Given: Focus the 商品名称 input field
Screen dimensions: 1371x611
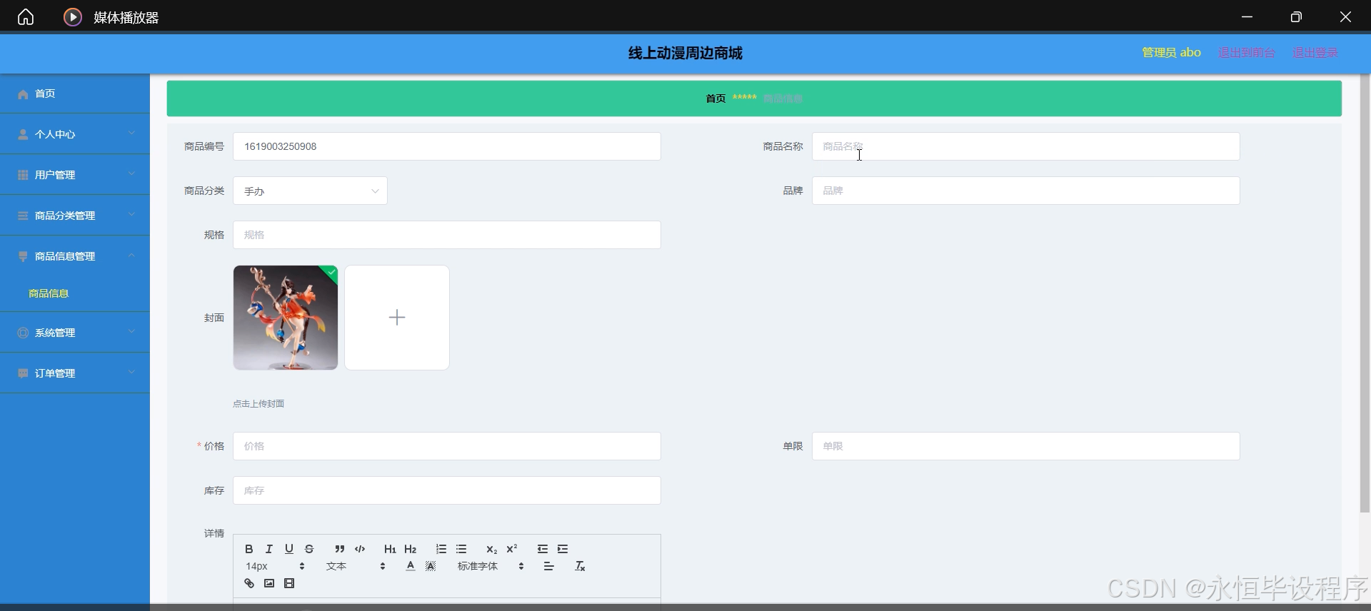Looking at the screenshot, I should tap(1026, 146).
